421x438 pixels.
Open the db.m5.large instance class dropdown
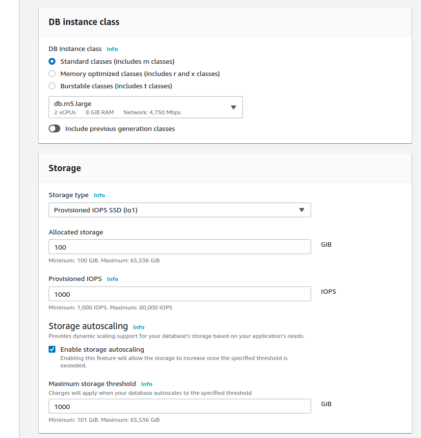pos(146,107)
